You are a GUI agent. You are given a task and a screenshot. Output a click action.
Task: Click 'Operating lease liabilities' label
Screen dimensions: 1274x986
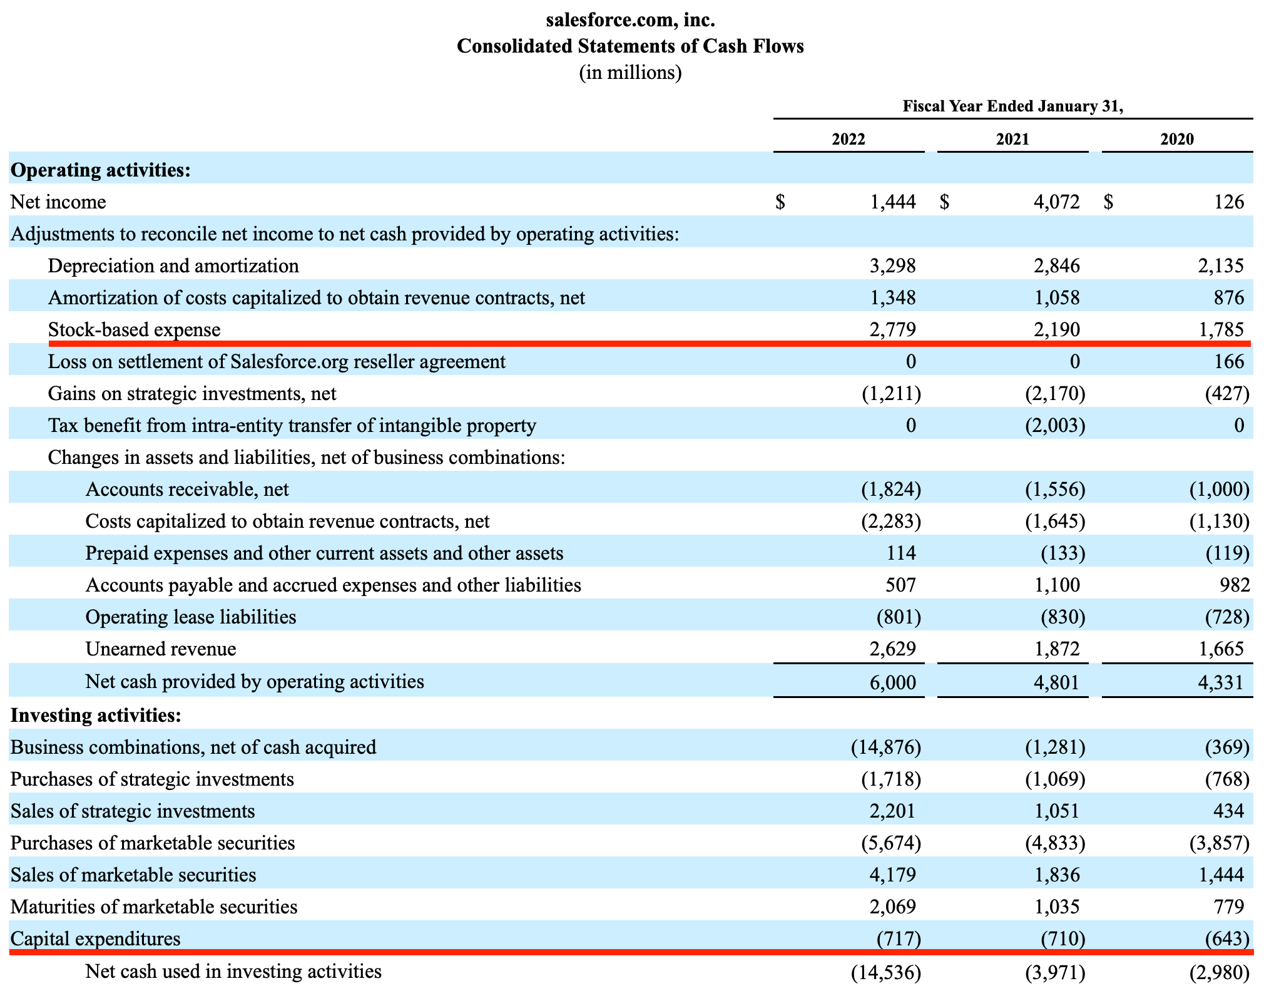point(191,617)
